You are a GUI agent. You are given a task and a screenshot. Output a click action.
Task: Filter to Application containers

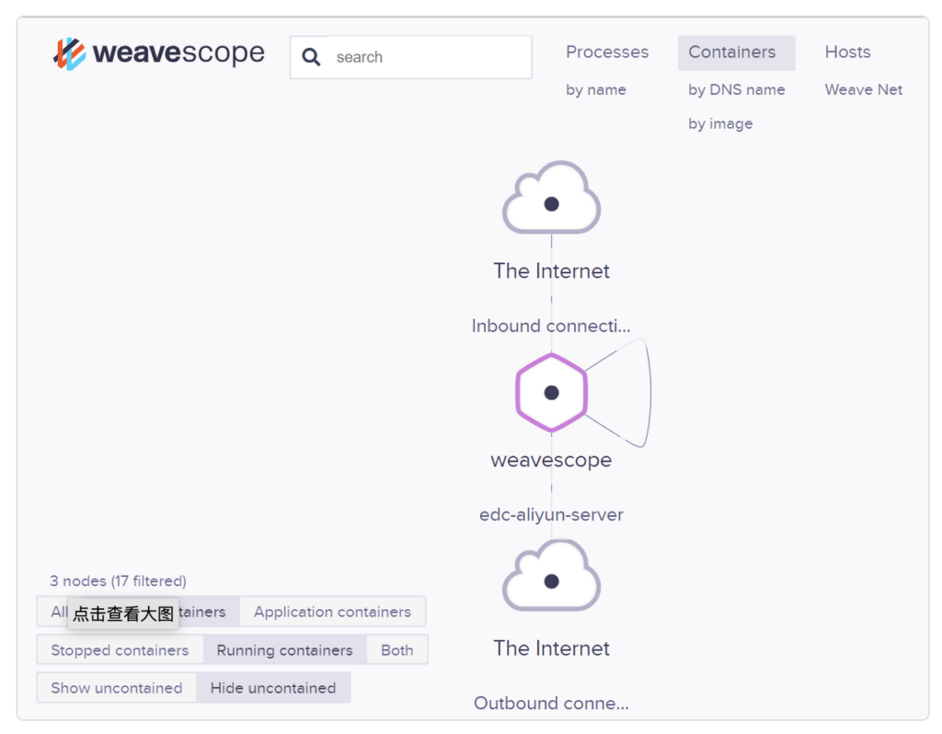332,612
